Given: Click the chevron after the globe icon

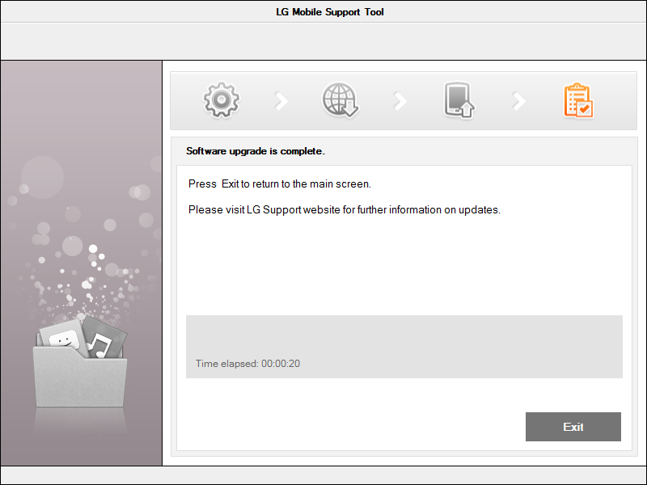Looking at the screenshot, I should (x=400, y=101).
